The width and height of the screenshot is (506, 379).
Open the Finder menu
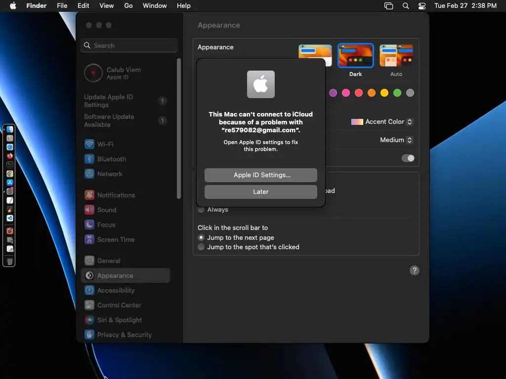37,6
